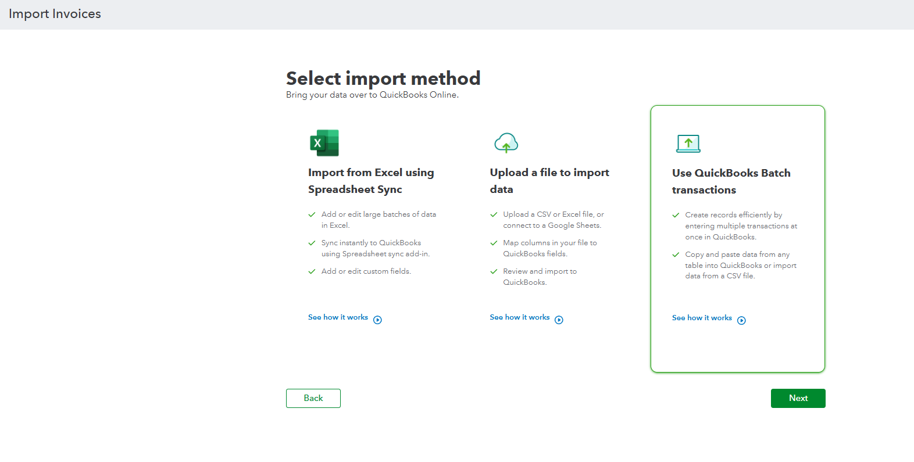Open 'See how it works' for file upload

pos(520,317)
